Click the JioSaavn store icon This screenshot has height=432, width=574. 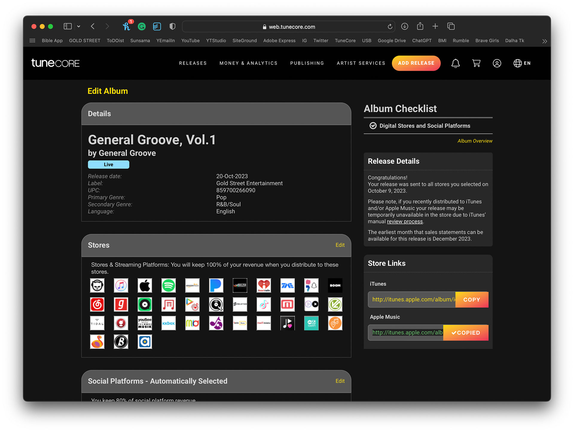coord(311,323)
